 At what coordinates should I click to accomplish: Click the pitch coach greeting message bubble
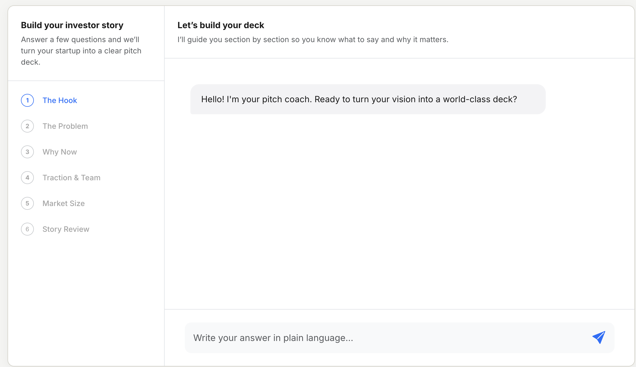368,99
